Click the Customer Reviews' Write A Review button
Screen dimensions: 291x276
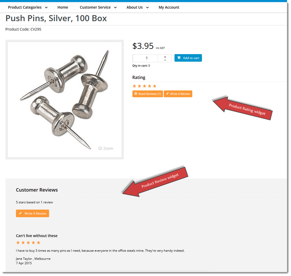(x=32, y=213)
